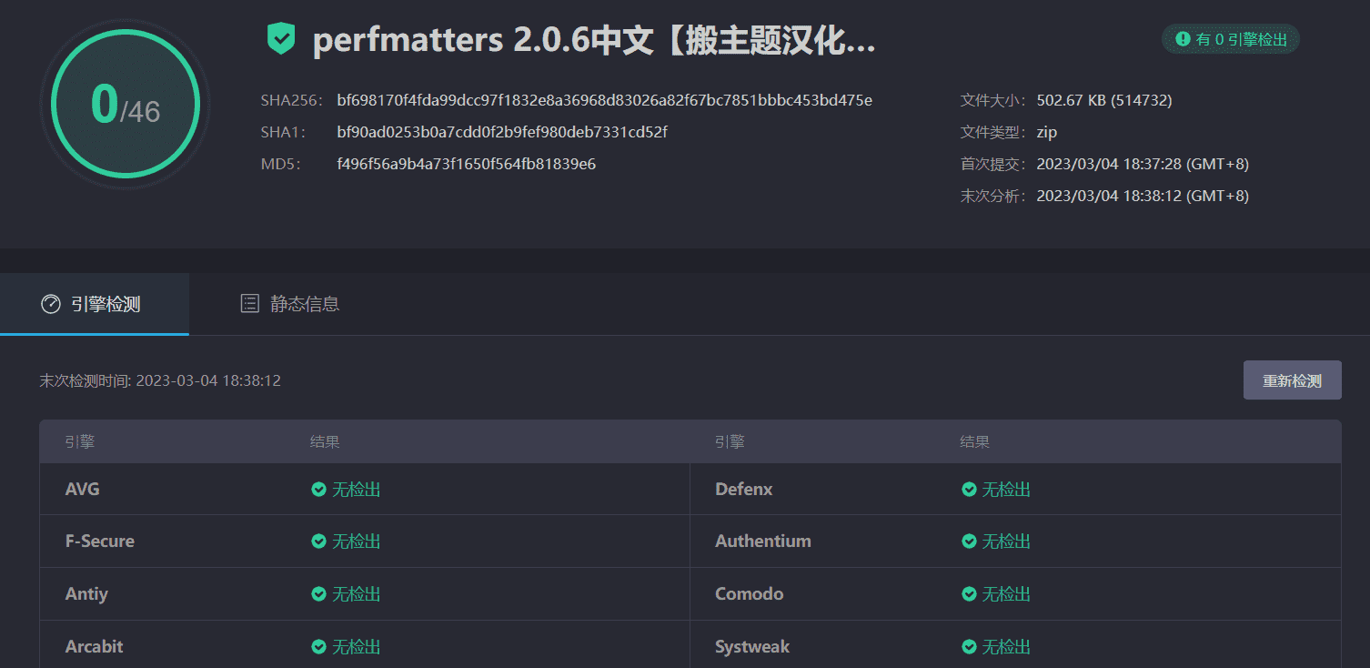Select the SHA256 hash value
The height and width of the screenshot is (668, 1370).
tap(604, 100)
